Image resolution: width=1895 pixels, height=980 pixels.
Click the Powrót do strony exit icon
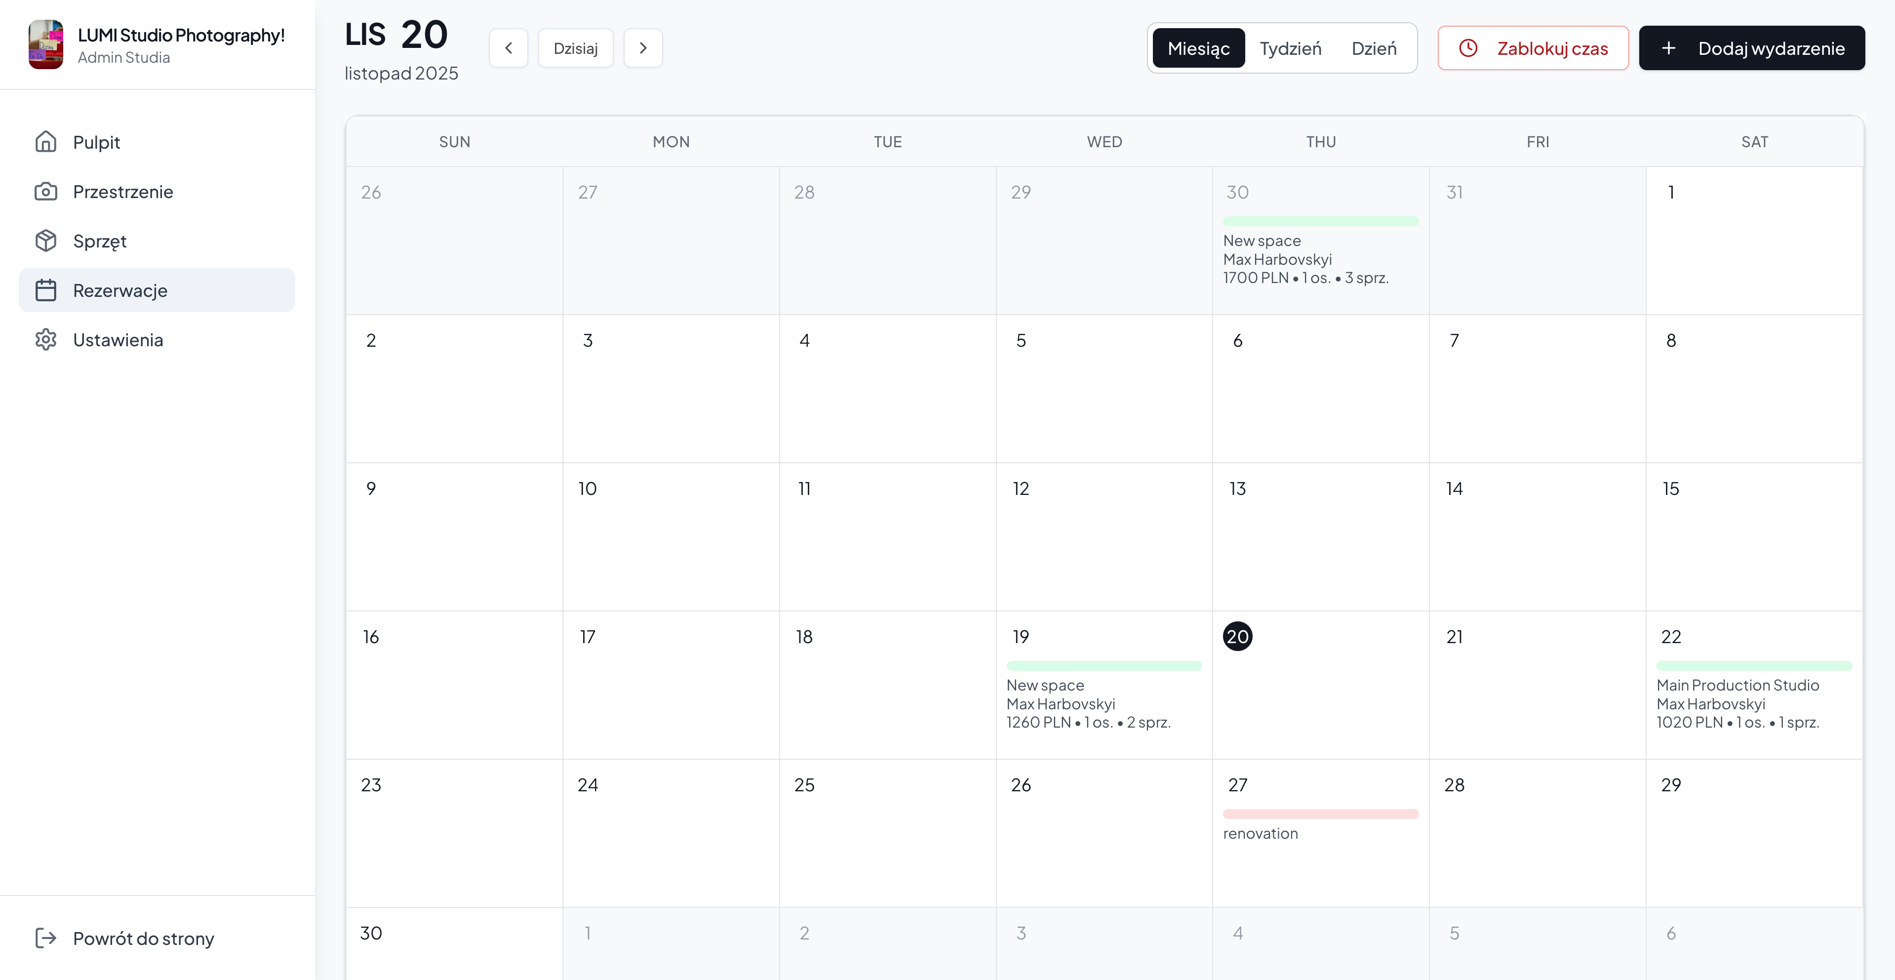coord(46,938)
